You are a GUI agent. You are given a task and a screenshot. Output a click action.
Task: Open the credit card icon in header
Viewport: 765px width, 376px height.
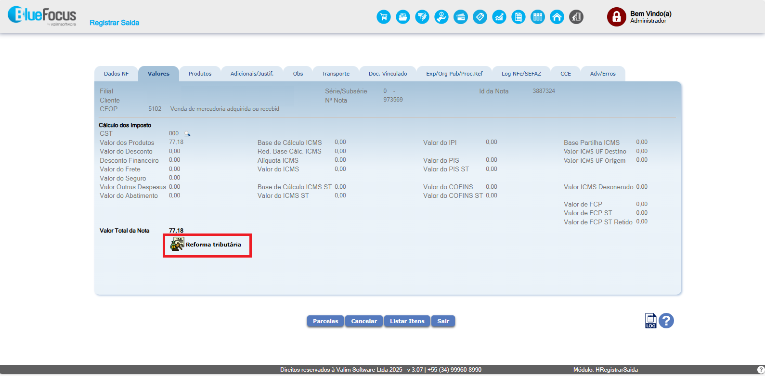[x=461, y=17]
